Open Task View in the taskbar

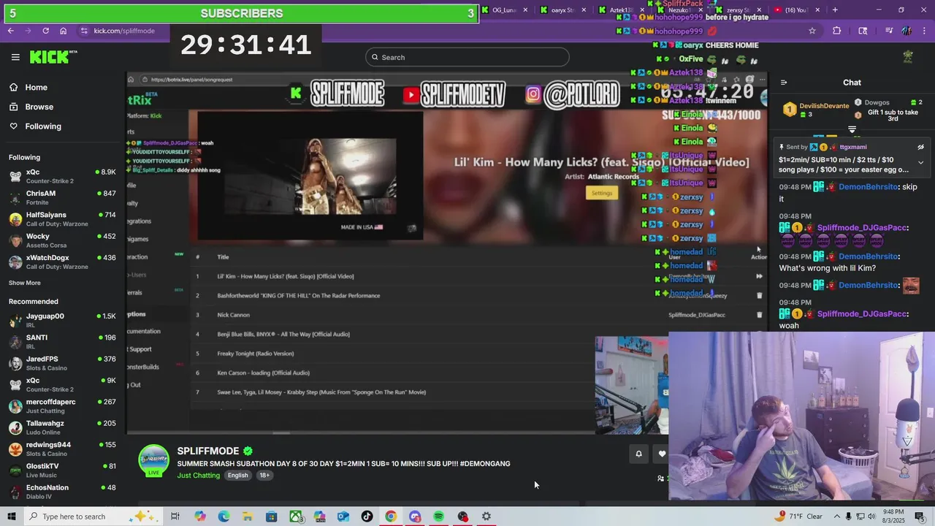point(175,517)
